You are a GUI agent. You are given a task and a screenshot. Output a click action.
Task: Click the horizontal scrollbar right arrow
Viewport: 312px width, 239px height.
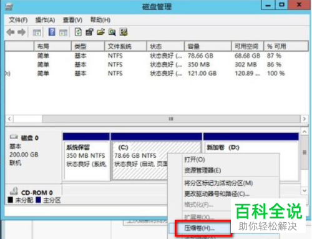click(305, 119)
